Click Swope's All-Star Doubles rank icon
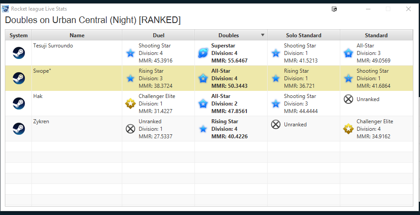This screenshot has width=420, height=215. click(203, 78)
